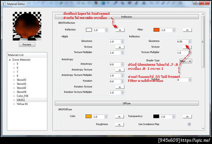The width and height of the screenshot is (212, 144).
Task: Expand material 5 in the list
Action: (14, 64)
